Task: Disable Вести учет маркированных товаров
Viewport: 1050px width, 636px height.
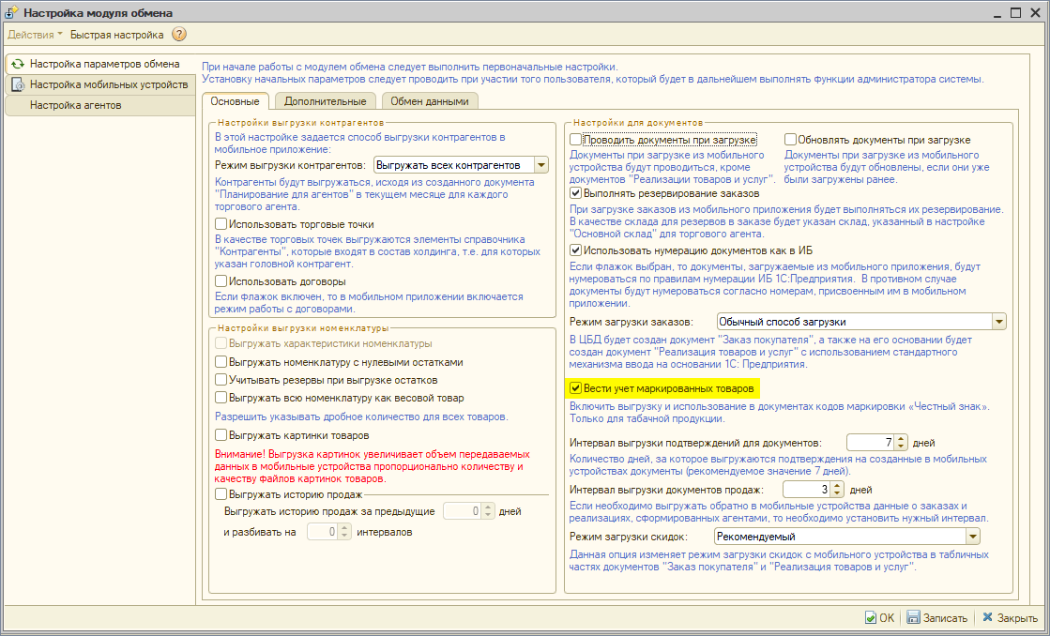Action: [576, 387]
